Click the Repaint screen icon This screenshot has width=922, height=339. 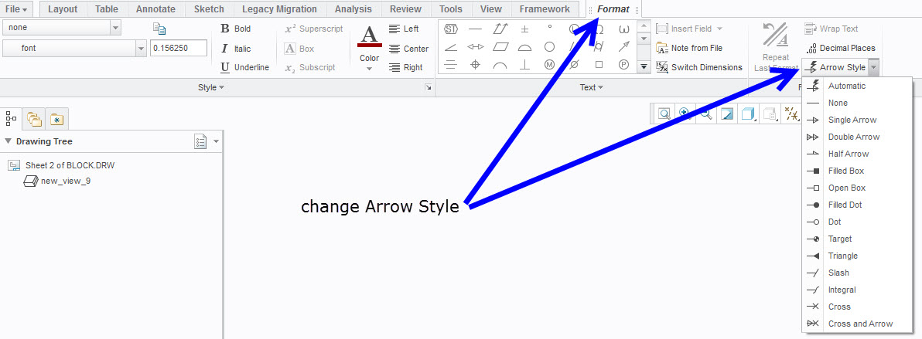point(727,114)
